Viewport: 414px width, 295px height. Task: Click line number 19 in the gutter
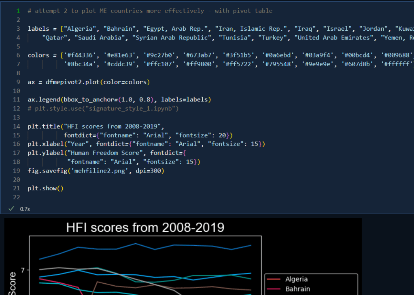pyautogui.click(x=17, y=171)
